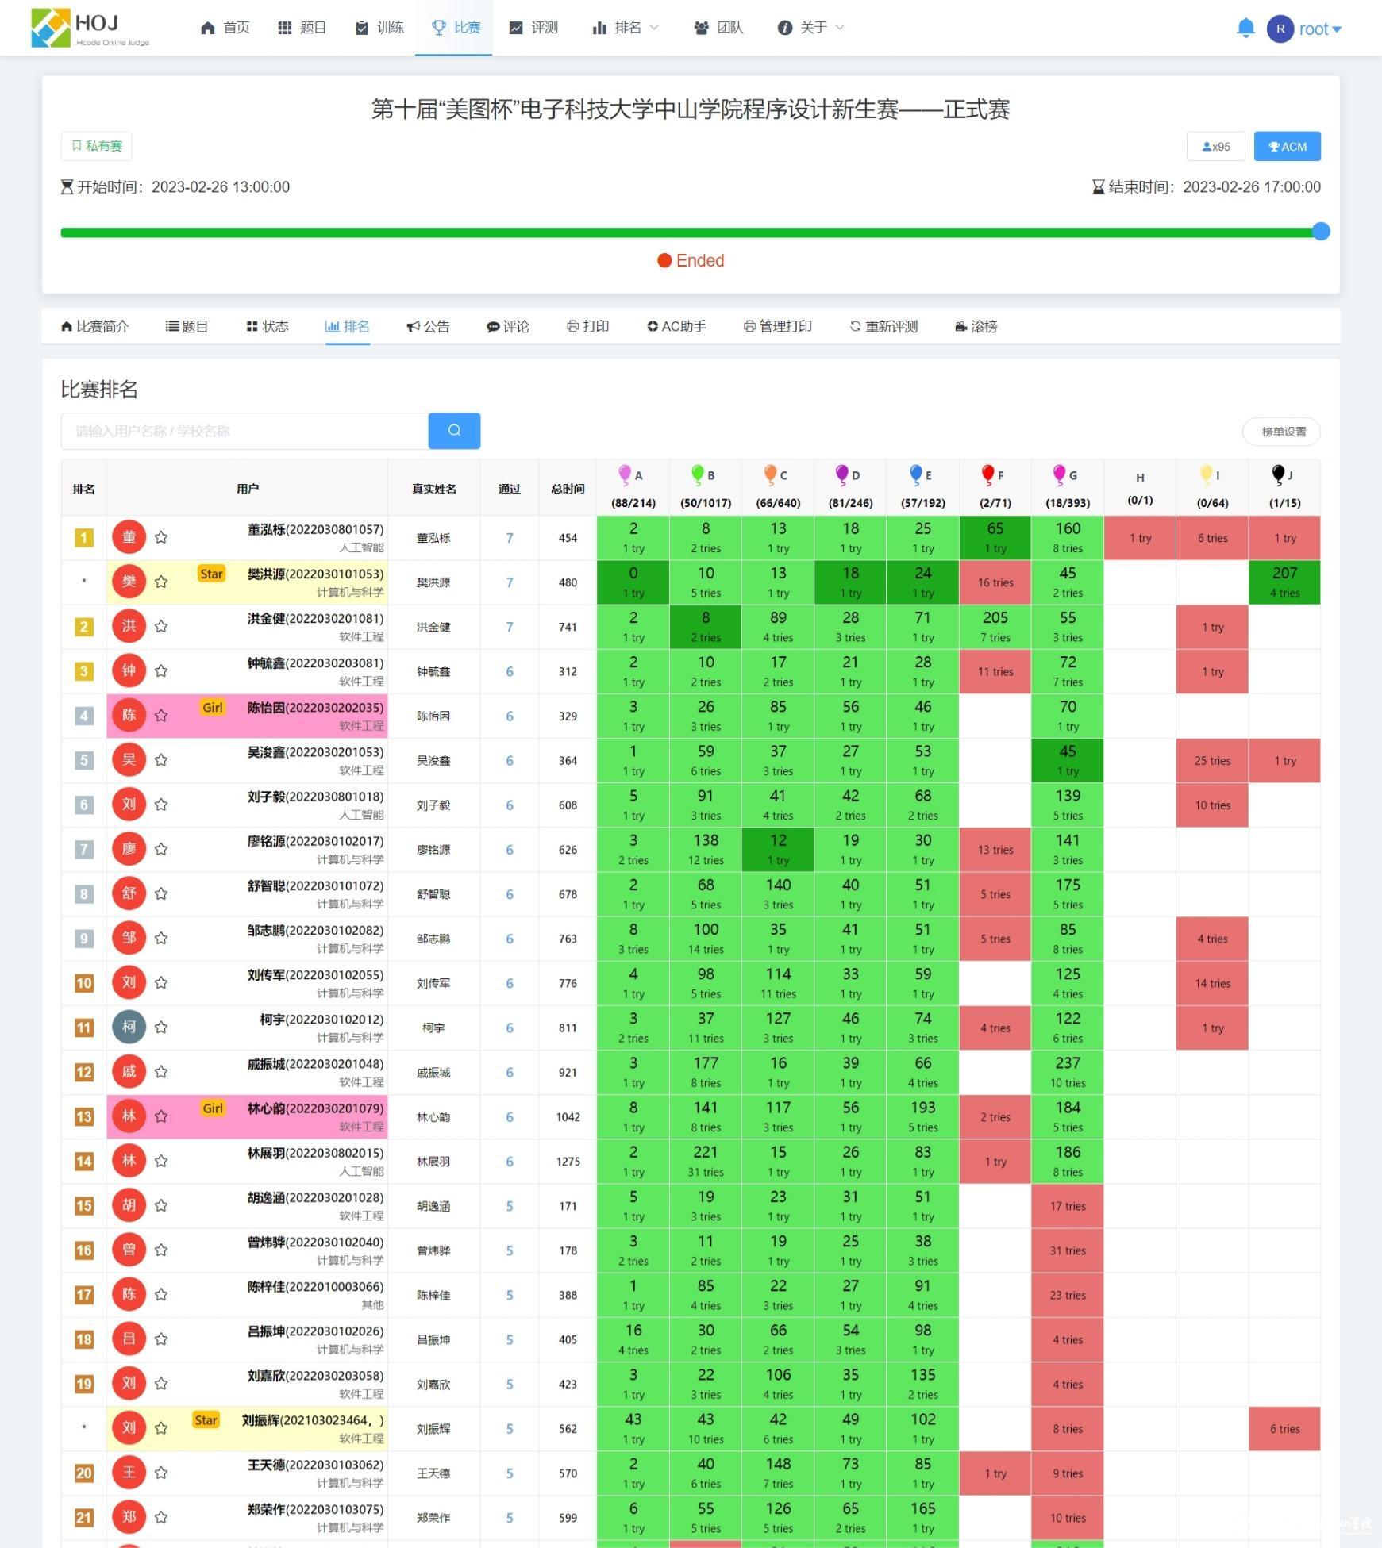Open problem F red balloon header
The width and height of the screenshot is (1382, 1548).
pyautogui.click(x=994, y=475)
